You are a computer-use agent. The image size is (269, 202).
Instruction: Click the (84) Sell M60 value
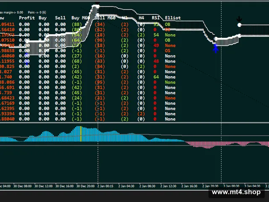(x=100, y=66)
